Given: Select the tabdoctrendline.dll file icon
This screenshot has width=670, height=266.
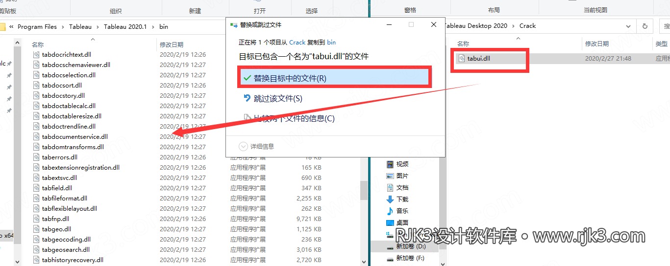Looking at the screenshot, I should click(36, 127).
